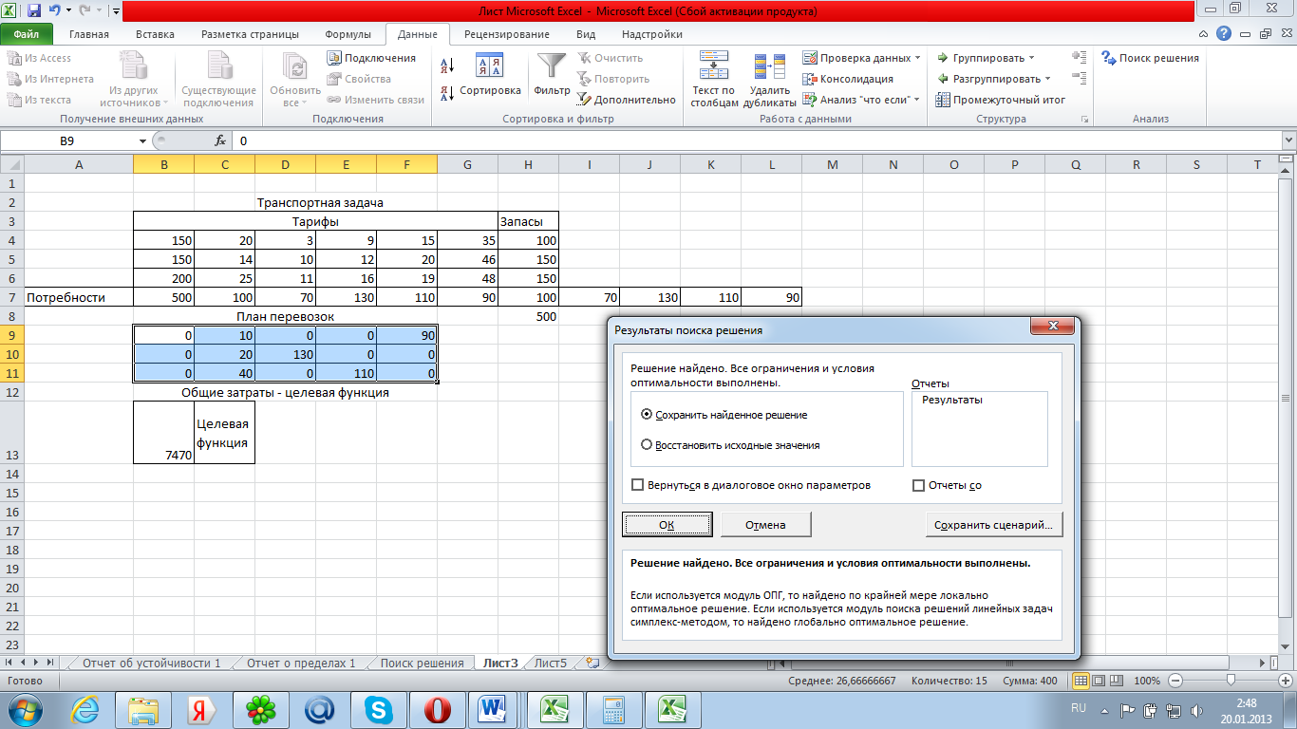Click Сохранить сценарий... button
The image size is (1297, 729).
(993, 524)
